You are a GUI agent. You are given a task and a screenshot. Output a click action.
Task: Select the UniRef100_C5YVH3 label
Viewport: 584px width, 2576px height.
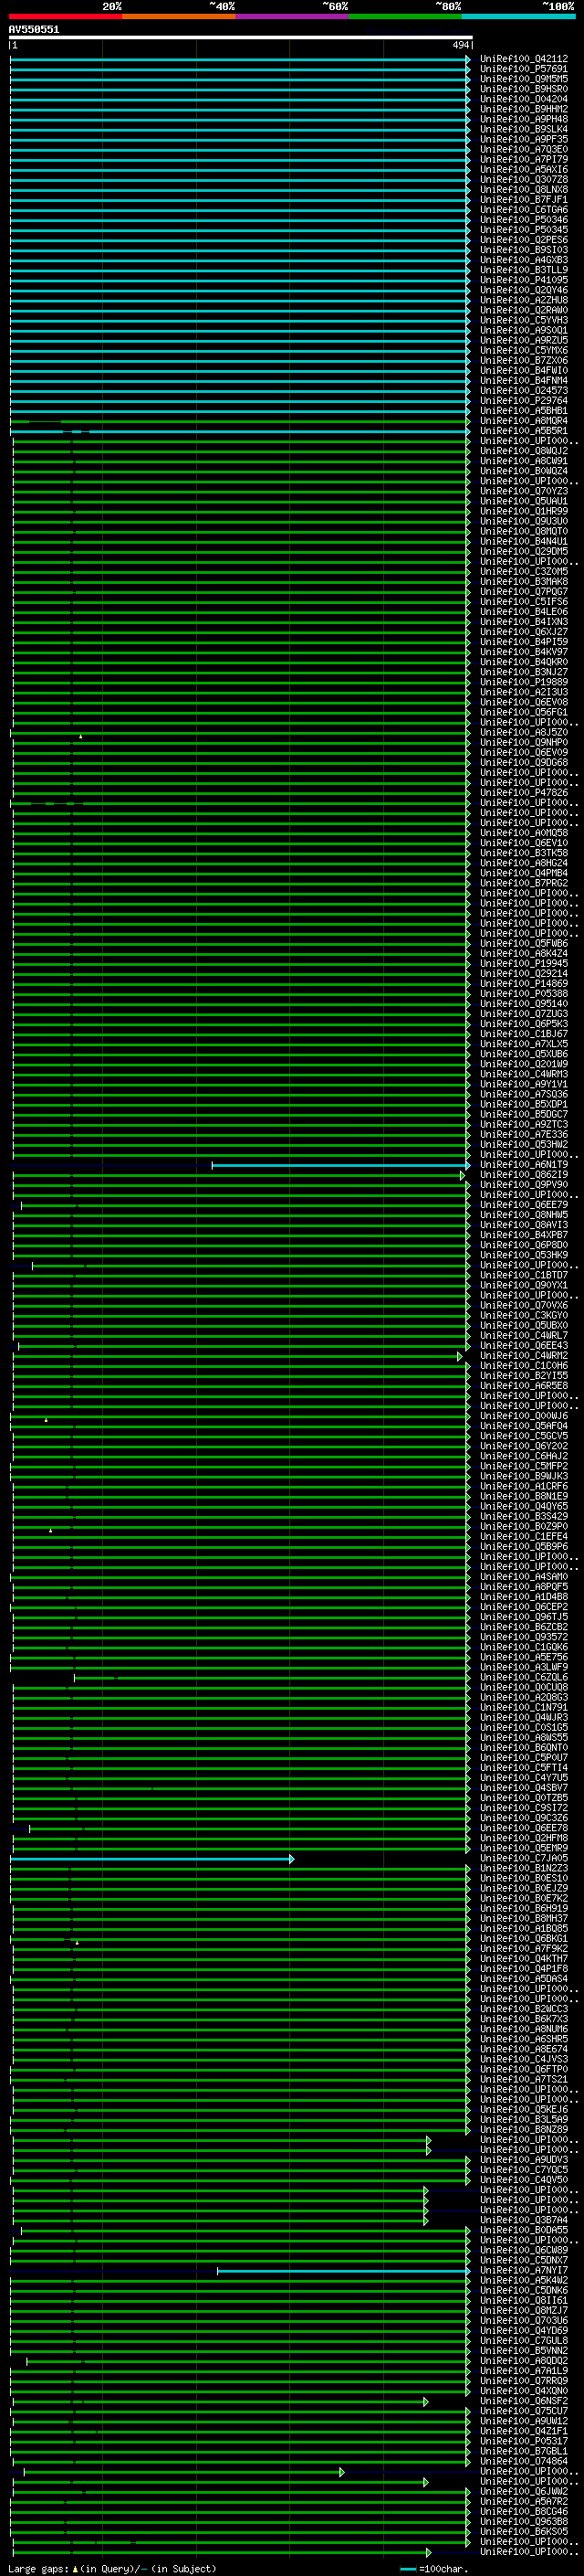(524, 321)
